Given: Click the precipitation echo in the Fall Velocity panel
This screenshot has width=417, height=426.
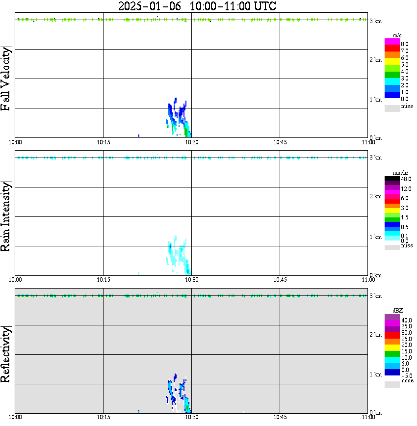Looking at the screenshot, I should tap(179, 117).
